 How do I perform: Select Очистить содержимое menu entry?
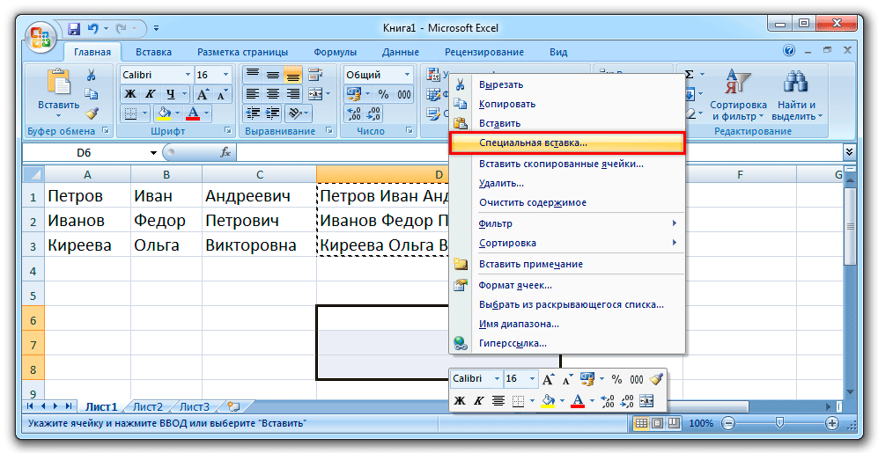567,202
